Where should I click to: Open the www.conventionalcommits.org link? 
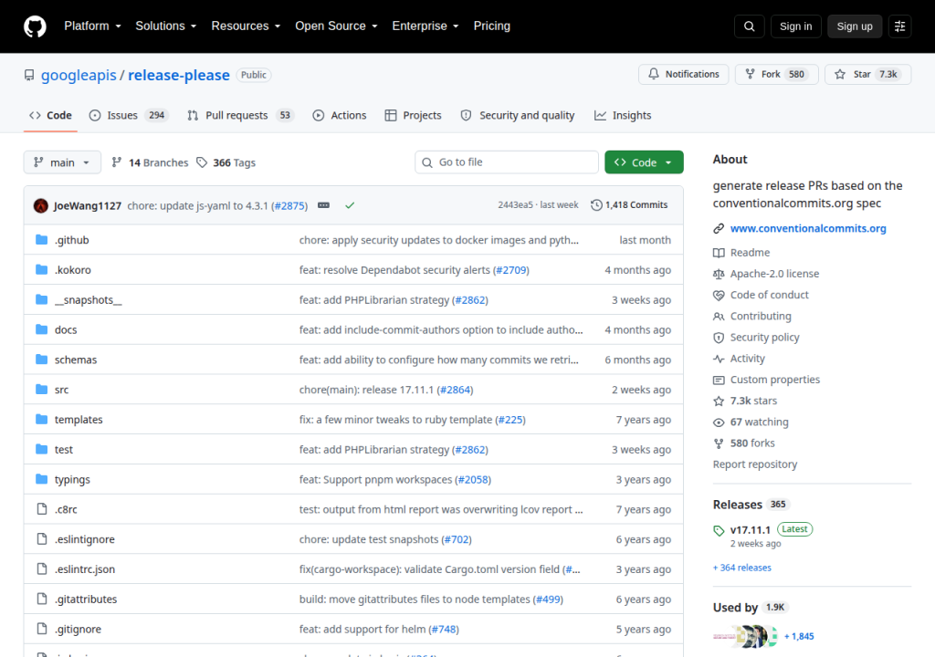[x=808, y=228]
